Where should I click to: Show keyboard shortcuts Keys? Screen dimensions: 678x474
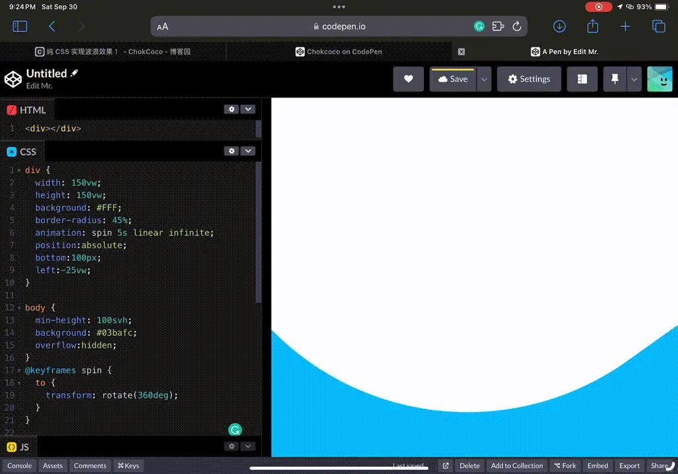tap(128, 466)
